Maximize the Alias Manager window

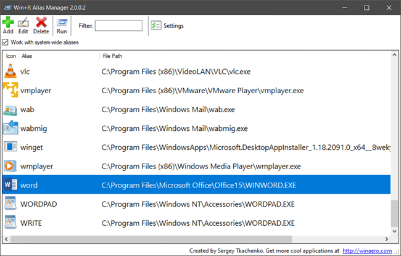pyautogui.click(x=366, y=7)
